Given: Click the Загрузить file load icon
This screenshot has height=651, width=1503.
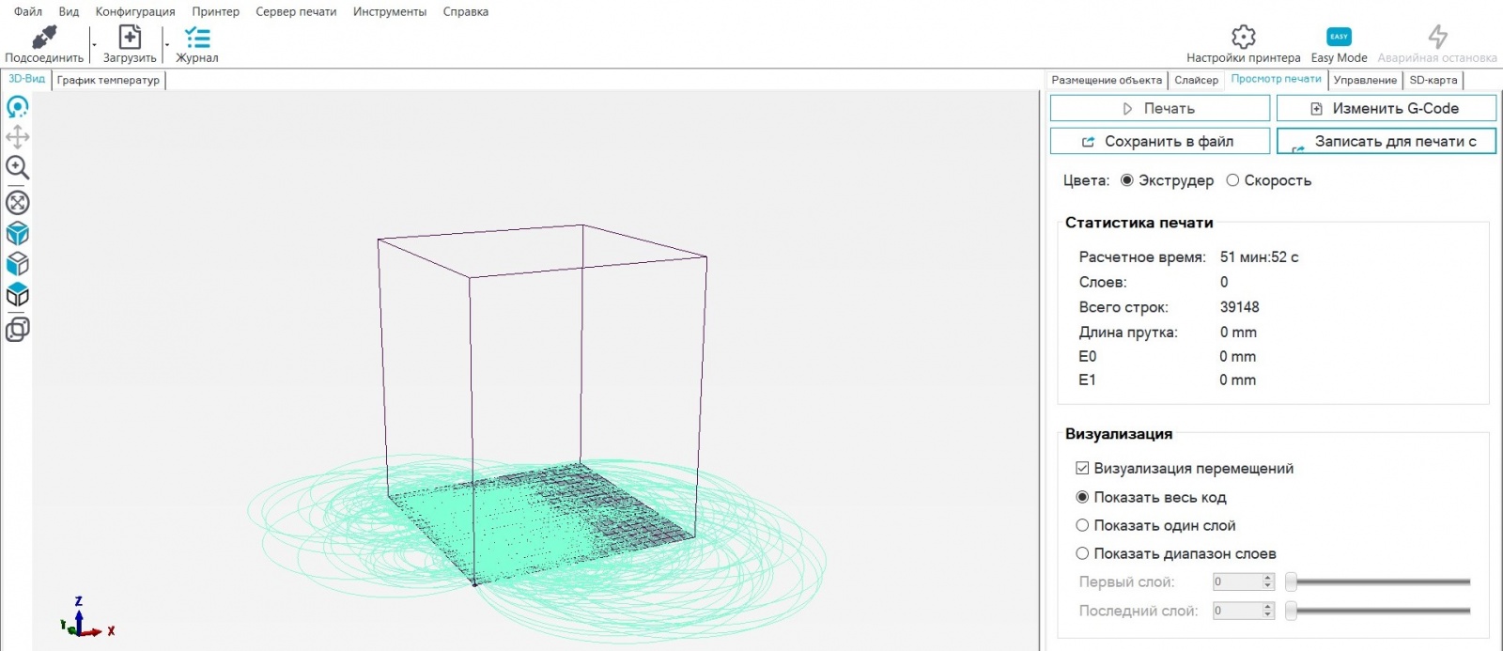Looking at the screenshot, I should point(130,37).
